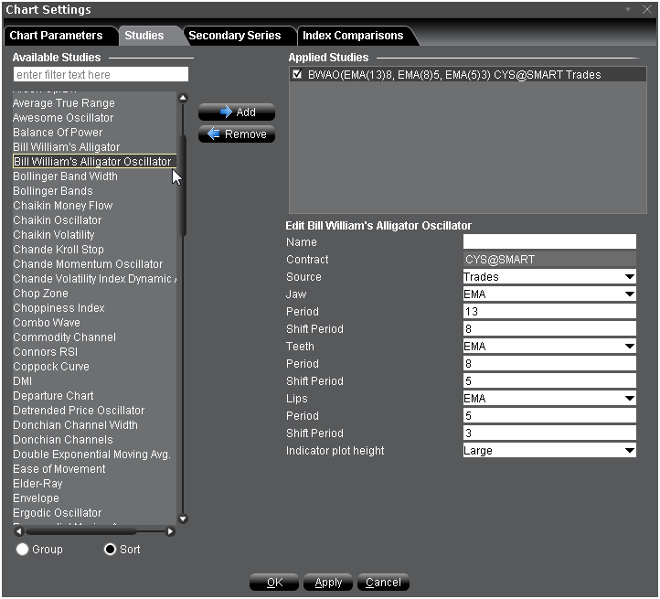Viewport: 660px width, 599px height.
Task: Click the vertical studies list scrollbar thumb
Action: (x=183, y=183)
